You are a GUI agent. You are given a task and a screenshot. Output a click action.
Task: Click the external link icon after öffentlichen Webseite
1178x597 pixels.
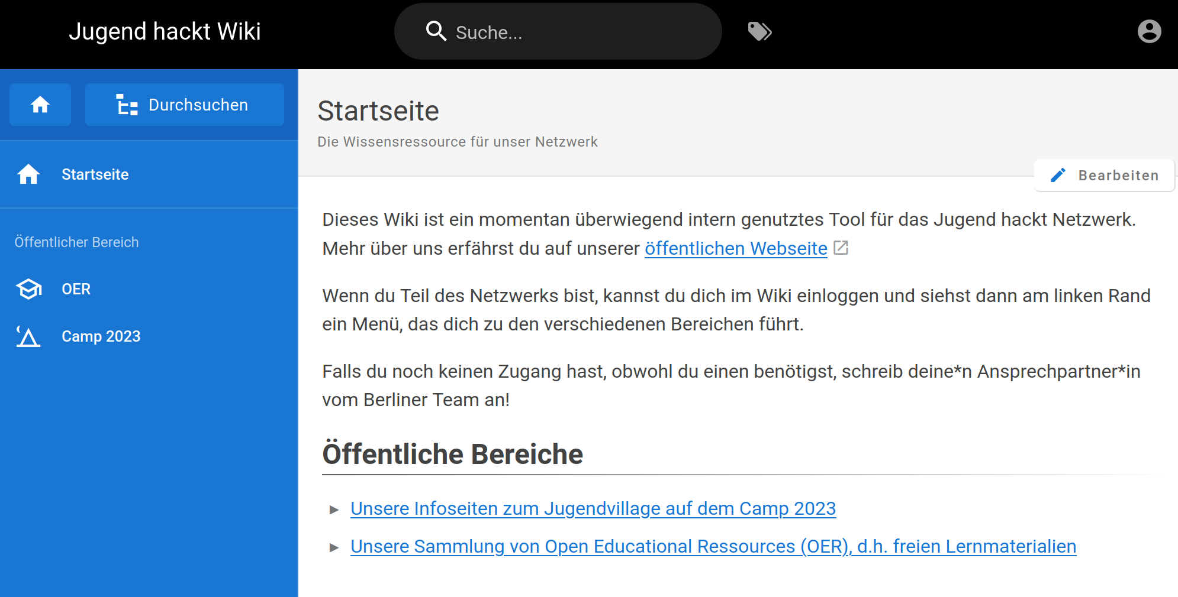click(841, 248)
